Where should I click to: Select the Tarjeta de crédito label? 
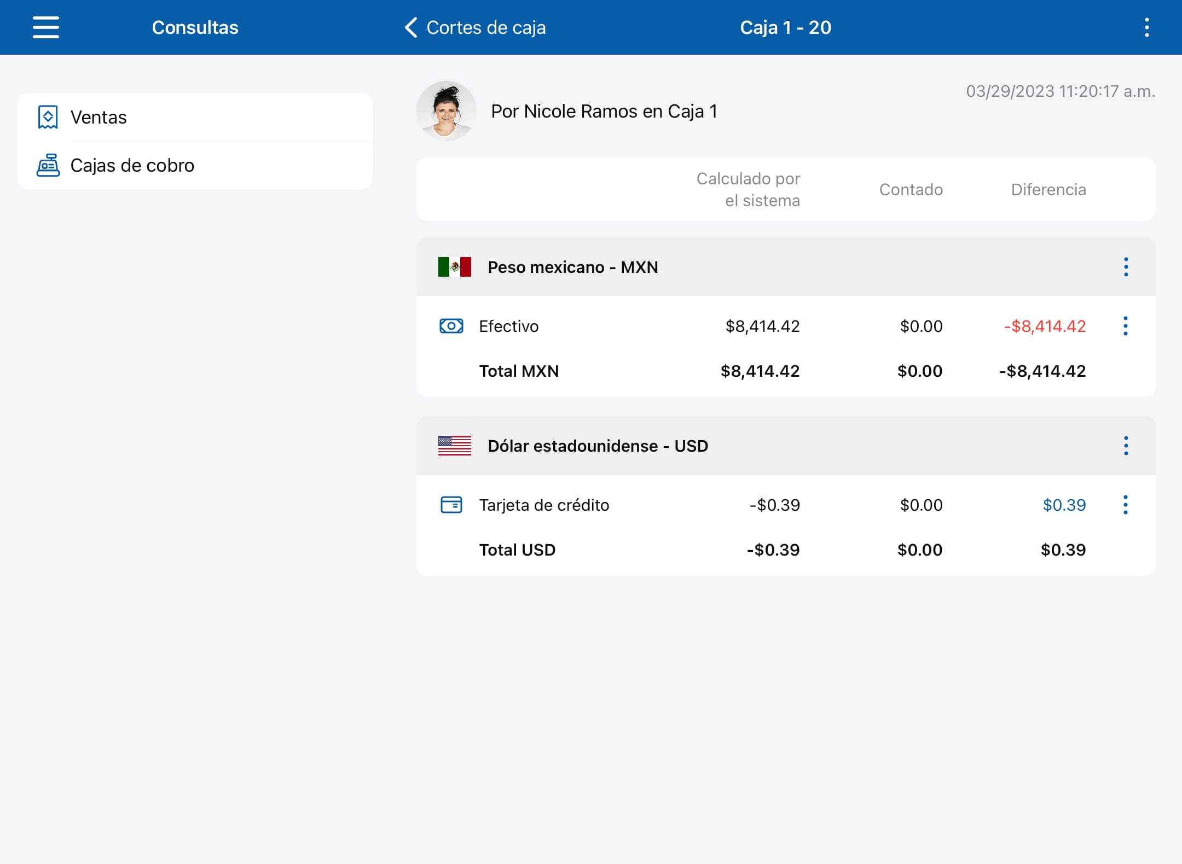(544, 505)
